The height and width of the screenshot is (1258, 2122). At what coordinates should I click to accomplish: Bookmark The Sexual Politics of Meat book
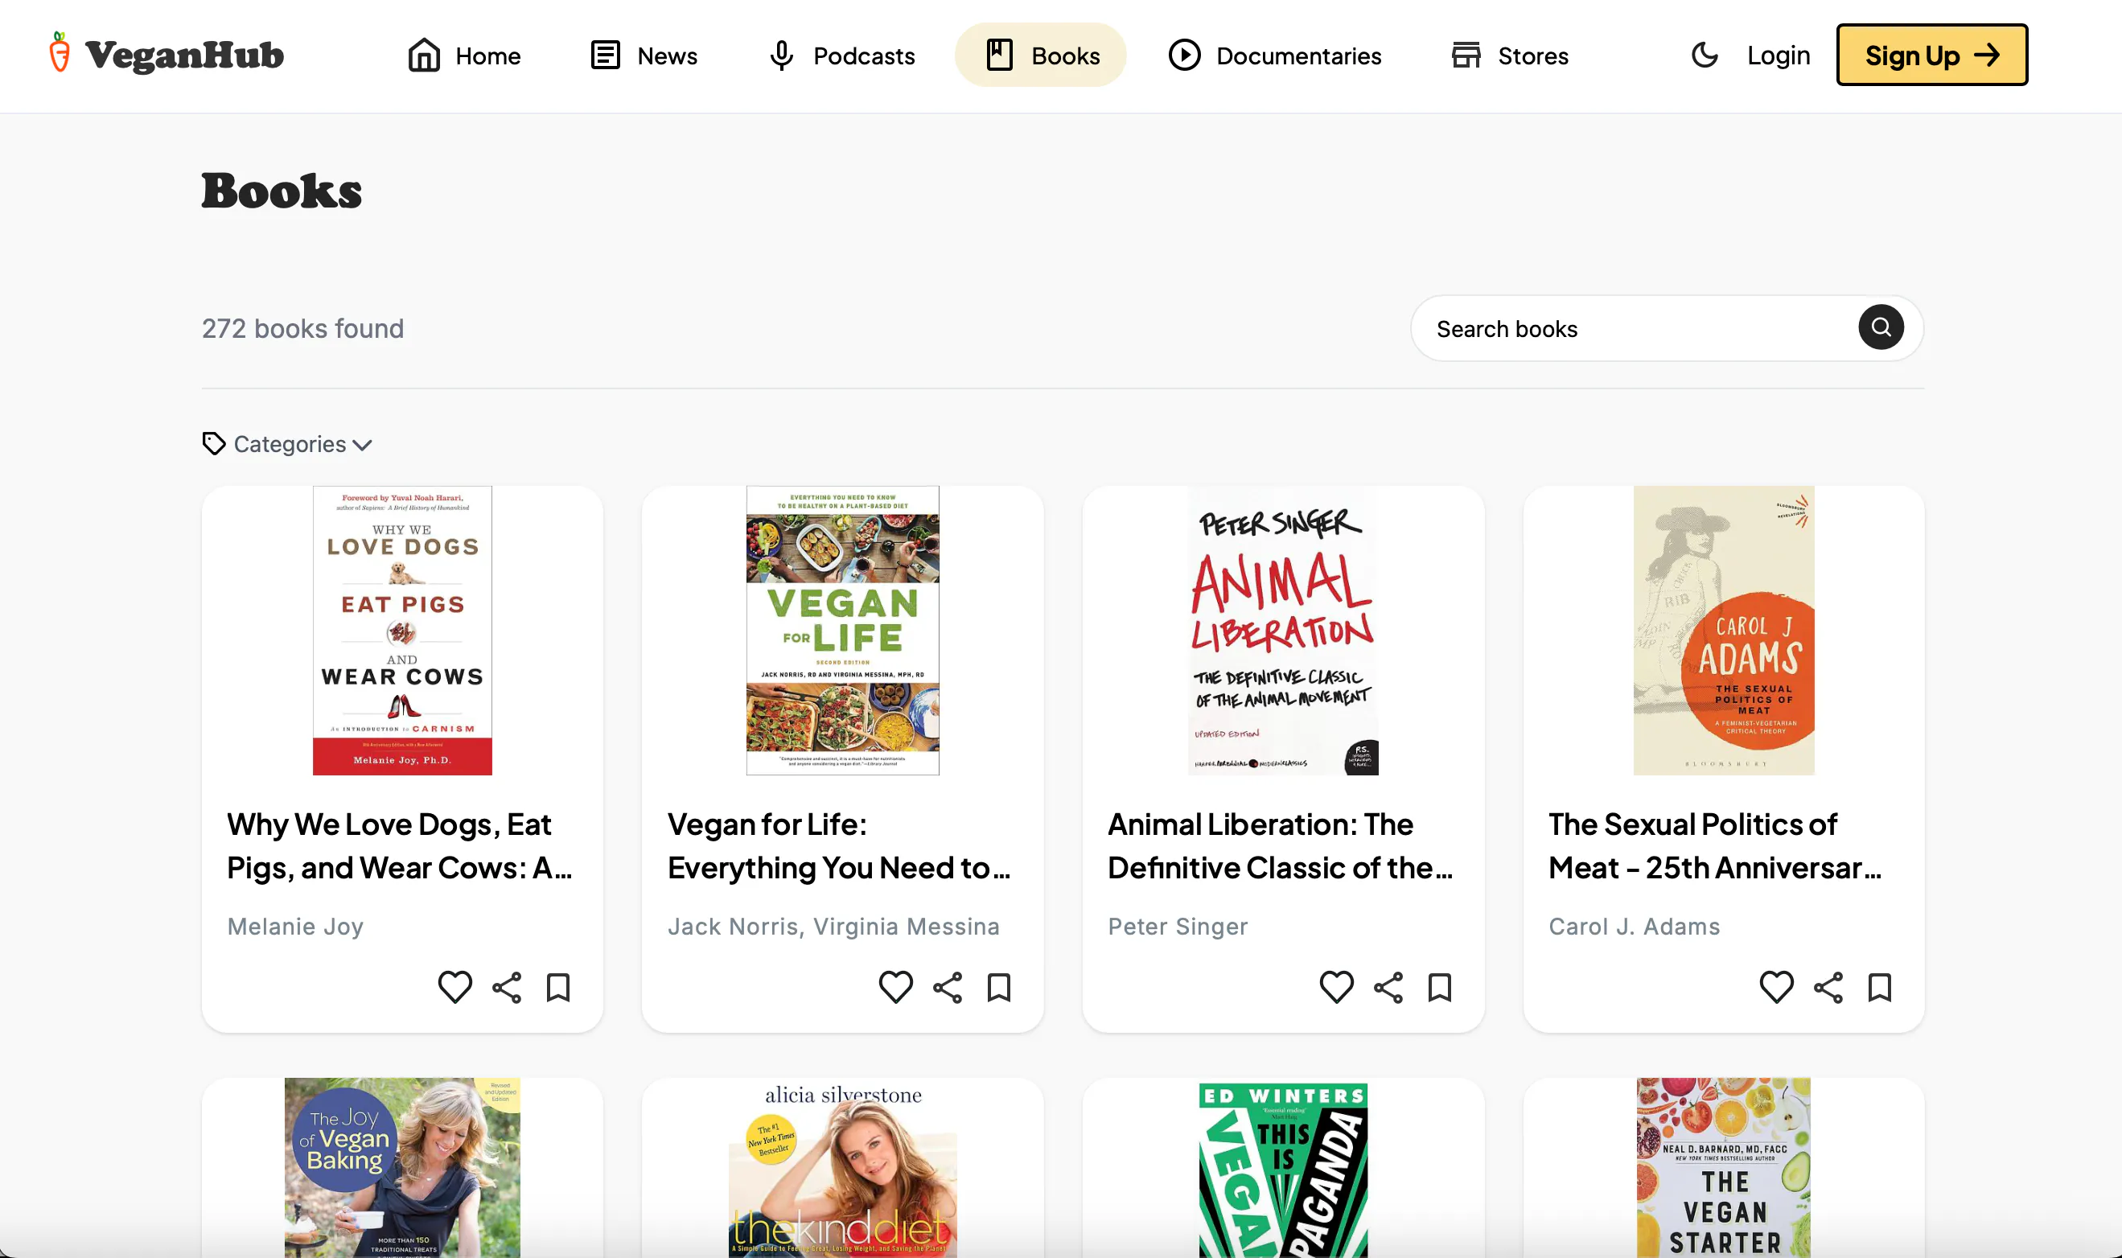tap(1881, 988)
